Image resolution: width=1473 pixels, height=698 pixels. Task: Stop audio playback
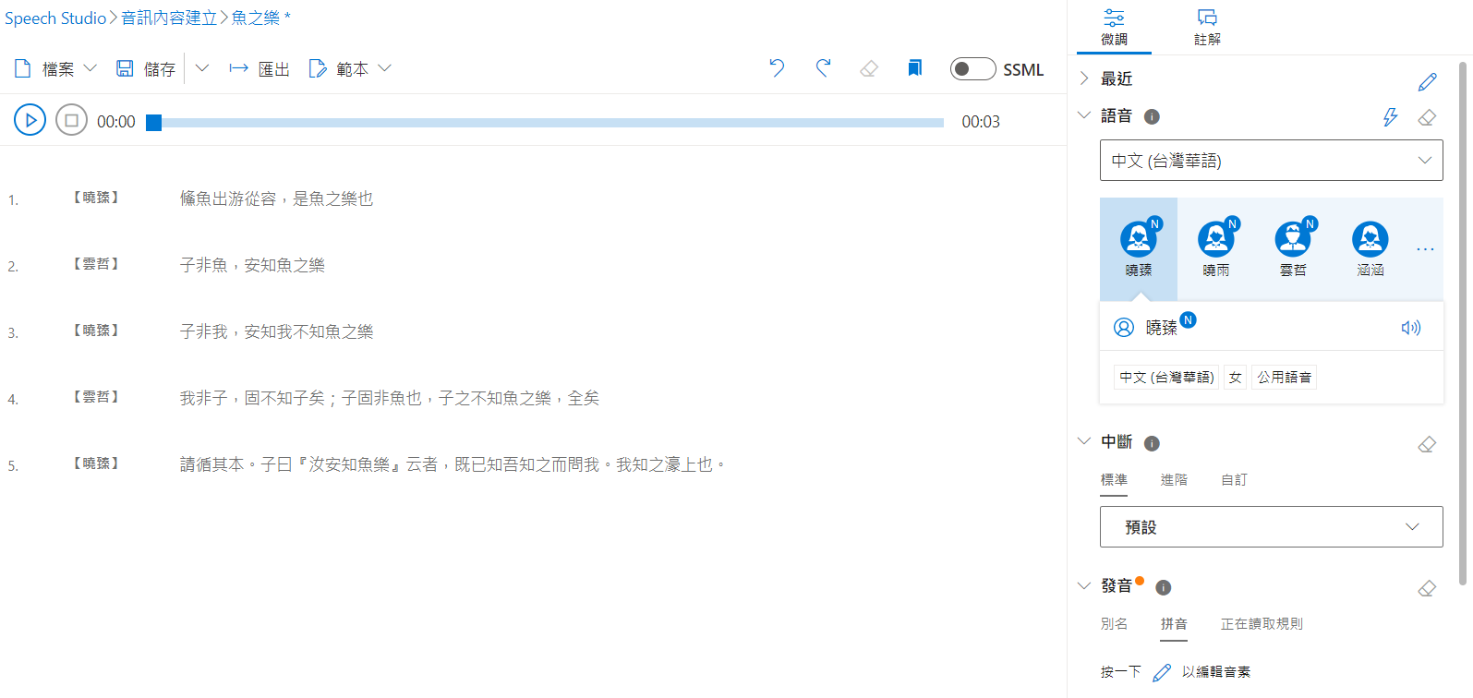click(71, 120)
